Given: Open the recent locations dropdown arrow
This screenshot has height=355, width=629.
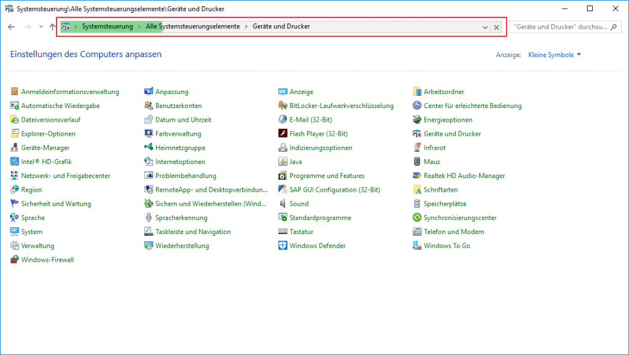Looking at the screenshot, I should coord(41,27).
